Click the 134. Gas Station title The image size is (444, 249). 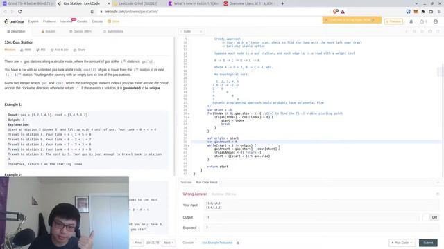[19, 42]
